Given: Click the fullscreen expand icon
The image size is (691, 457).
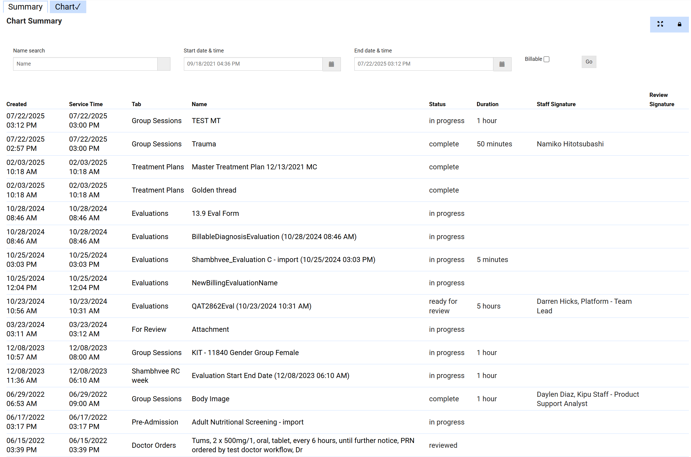Looking at the screenshot, I should (x=660, y=24).
